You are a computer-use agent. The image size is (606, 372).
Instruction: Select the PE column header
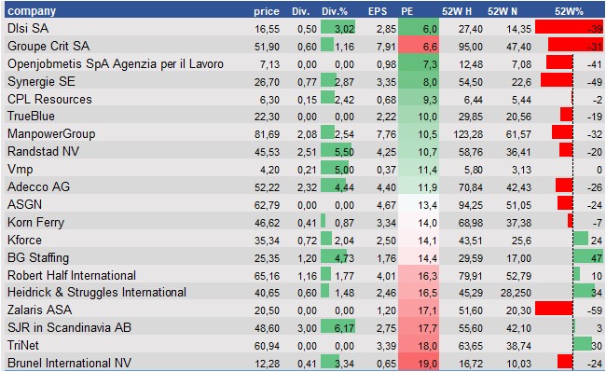(x=407, y=11)
